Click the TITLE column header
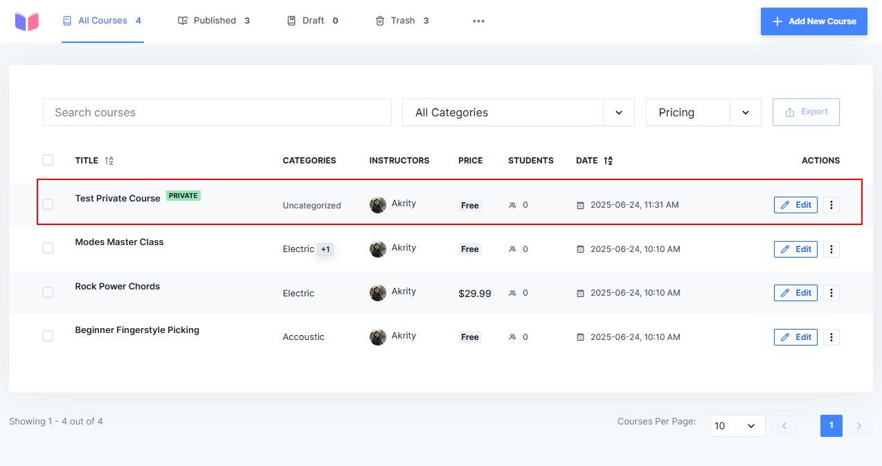Screen dimensions: 882x466 coord(87,161)
